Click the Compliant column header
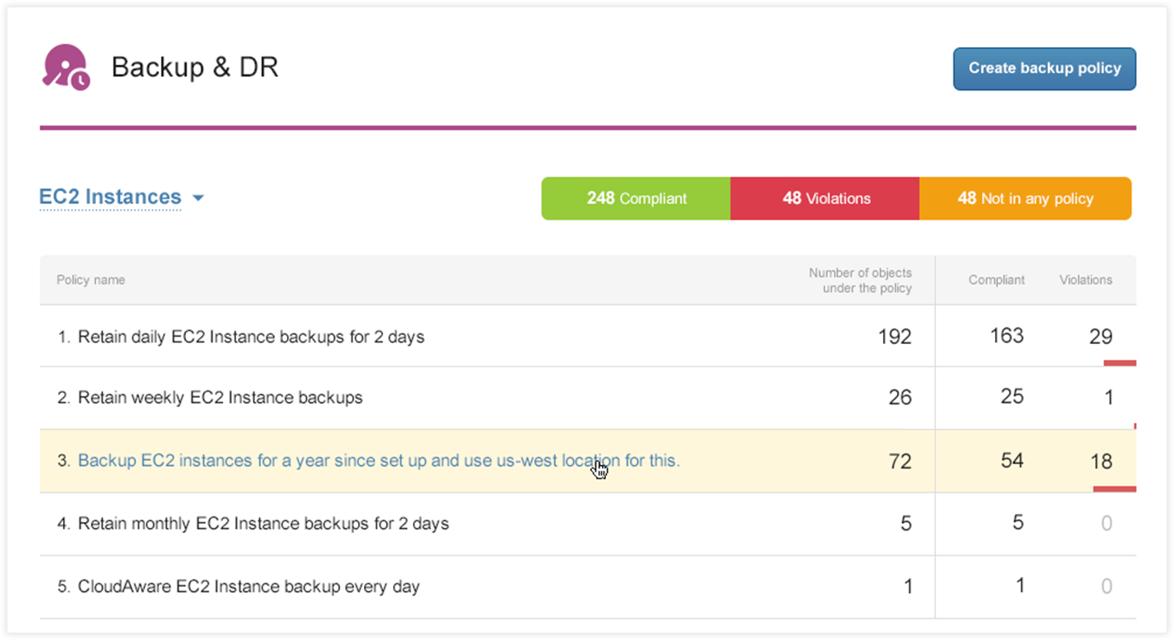Image resolution: width=1174 pixels, height=640 pixels. tap(996, 280)
